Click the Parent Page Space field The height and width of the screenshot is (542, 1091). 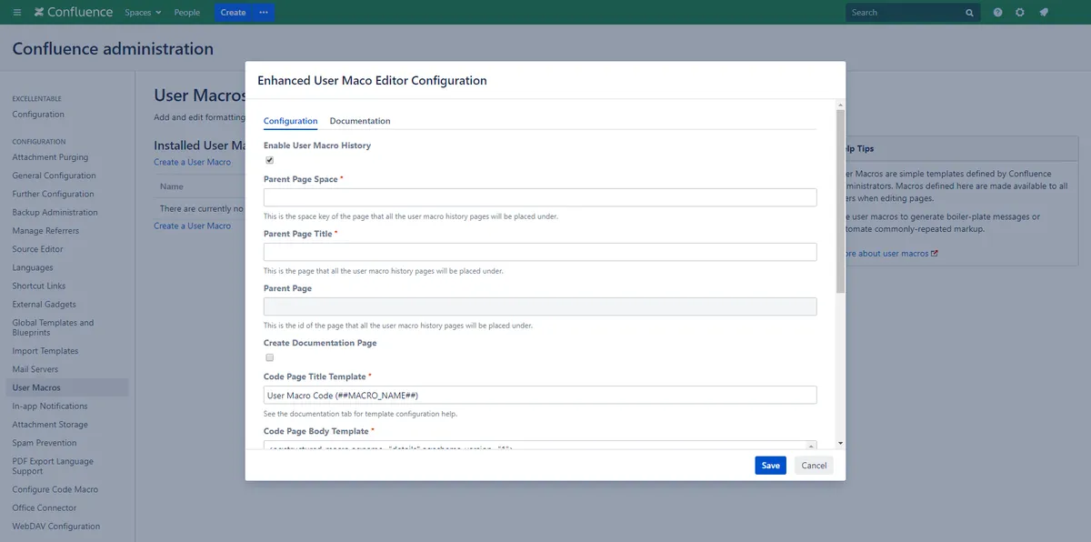point(540,197)
